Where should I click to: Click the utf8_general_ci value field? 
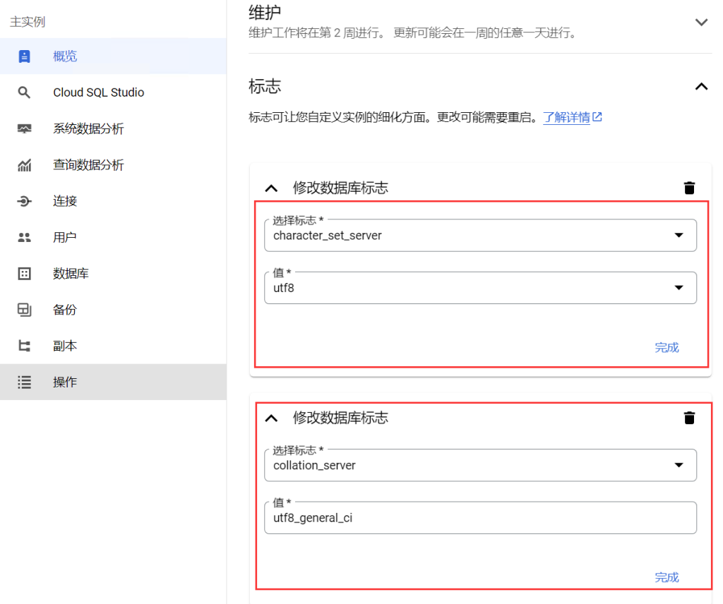tap(480, 518)
